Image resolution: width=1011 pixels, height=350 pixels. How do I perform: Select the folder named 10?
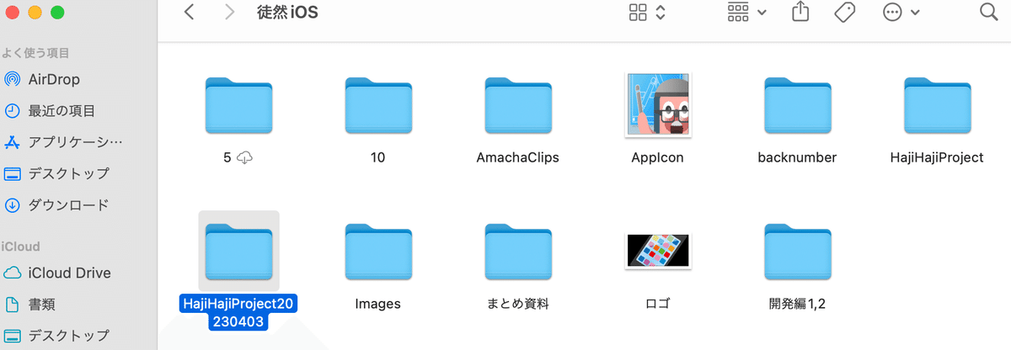[378, 106]
